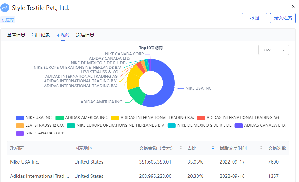Screen dimensions: 299x182
Task: Click ADIDAS INTERNATIONAL TRADING AG chart label
Action: click(81, 76)
